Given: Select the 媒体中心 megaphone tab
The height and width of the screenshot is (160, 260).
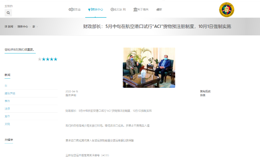Looking at the screenshot, I should pos(96,10).
